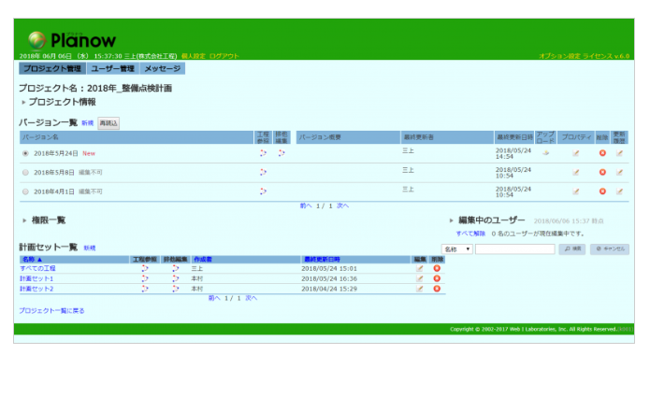Click the search text input field
This screenshot has width=650, height=397.
click(514, 249)
